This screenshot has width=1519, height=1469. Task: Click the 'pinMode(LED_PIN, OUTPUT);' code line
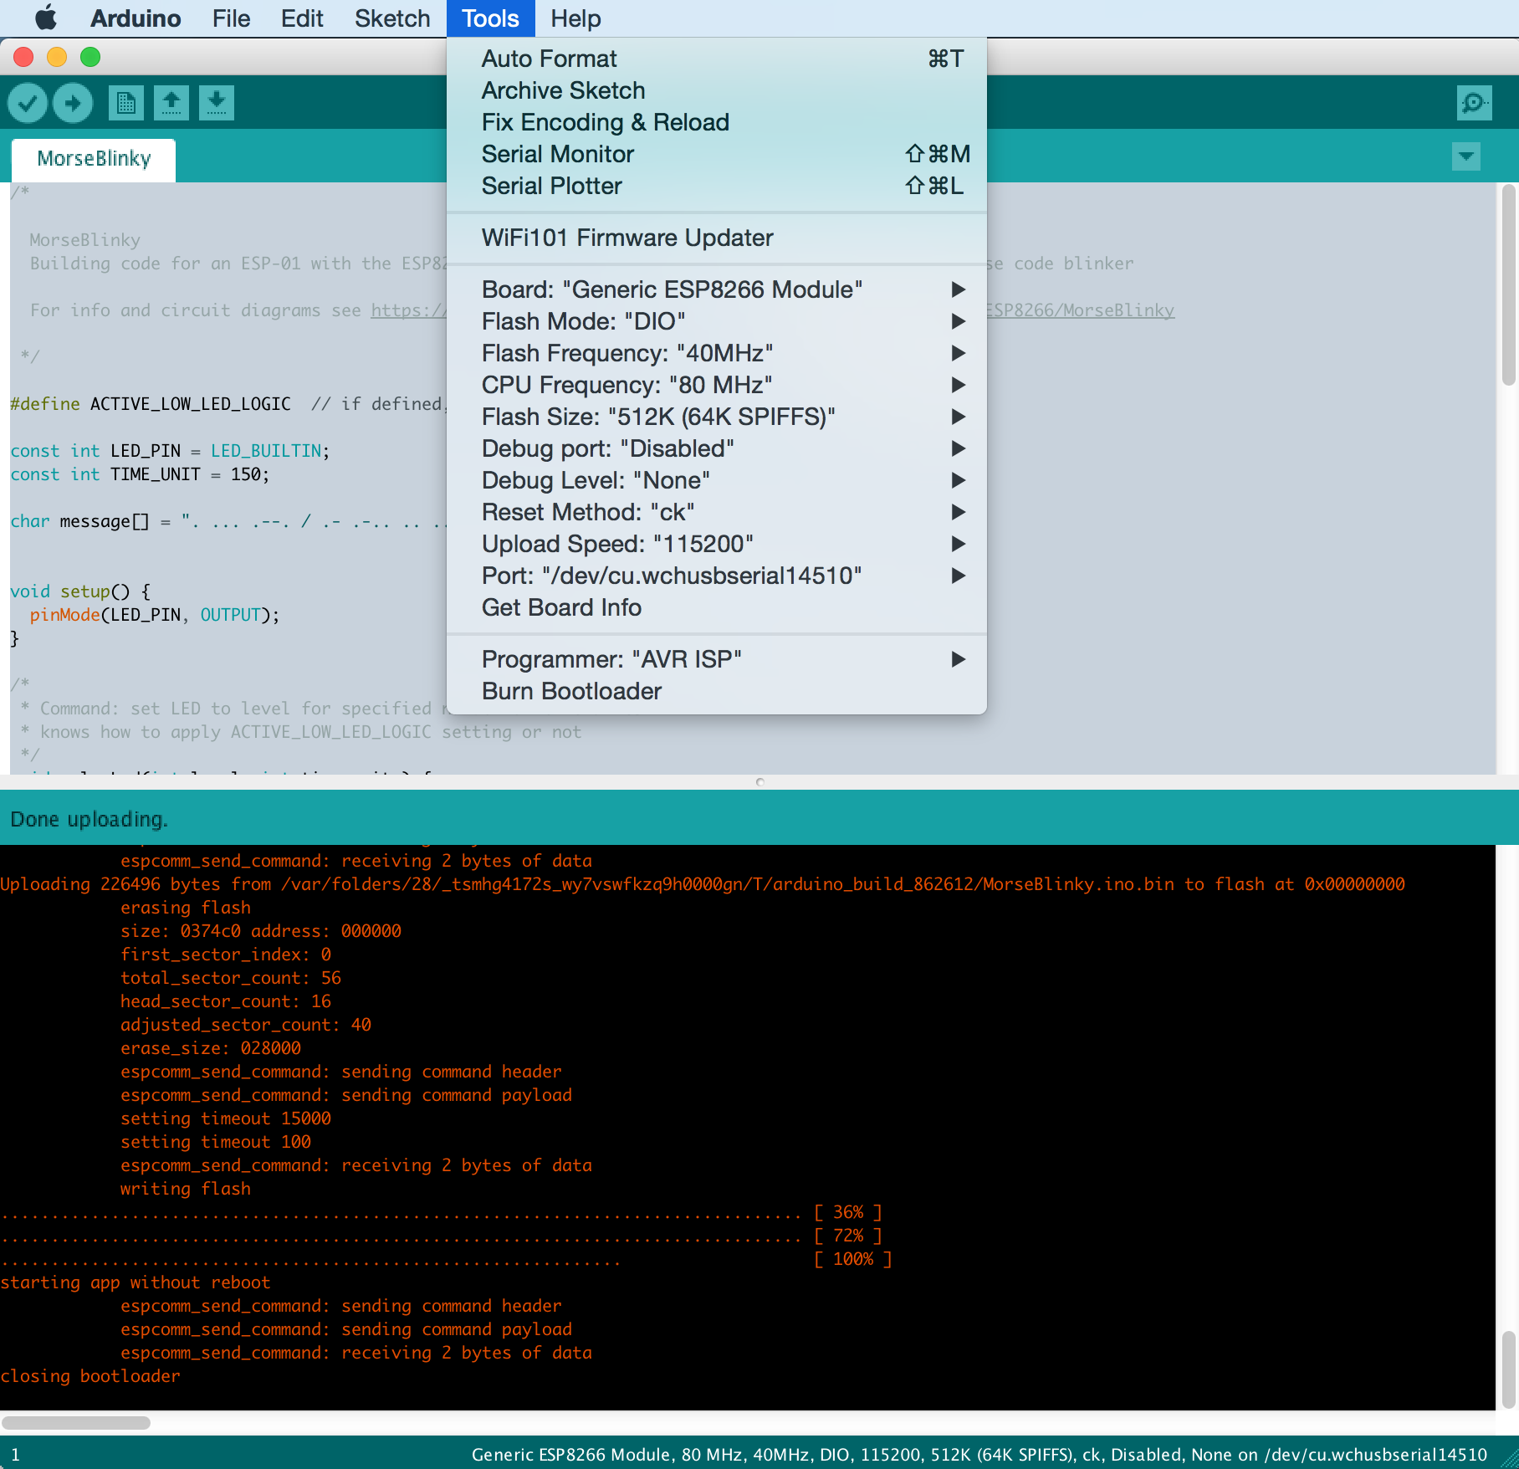click(155, 615)
